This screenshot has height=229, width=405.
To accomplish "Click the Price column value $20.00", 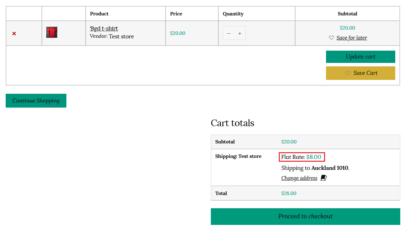I will [x=178, y=33].
